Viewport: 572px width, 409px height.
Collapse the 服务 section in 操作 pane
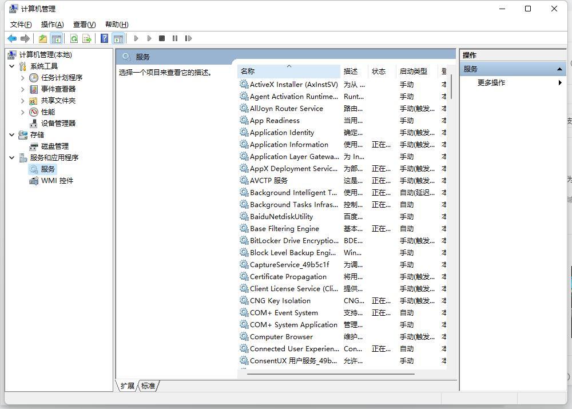pos(559,69)
